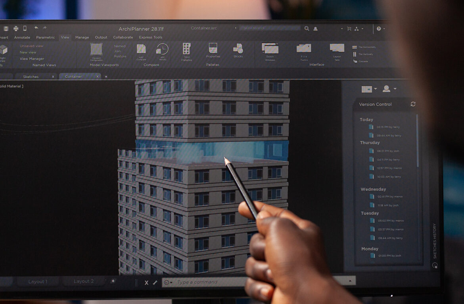Refresh the Version Control panel
This screenshot has width=464, height=304.
click(413, 104)
